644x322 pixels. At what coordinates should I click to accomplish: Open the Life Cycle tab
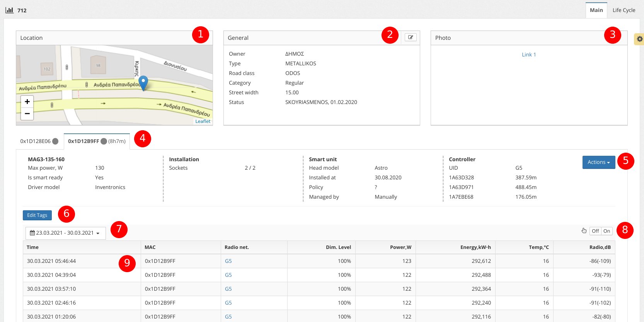click(624, 10)
